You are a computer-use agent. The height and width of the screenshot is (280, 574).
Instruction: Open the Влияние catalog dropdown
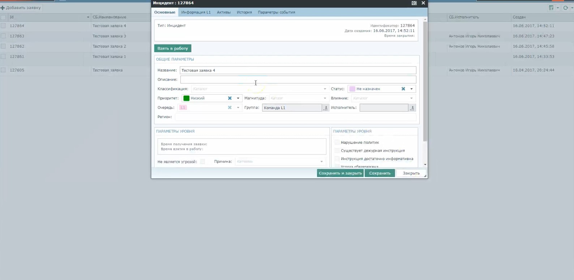(411, 98)
